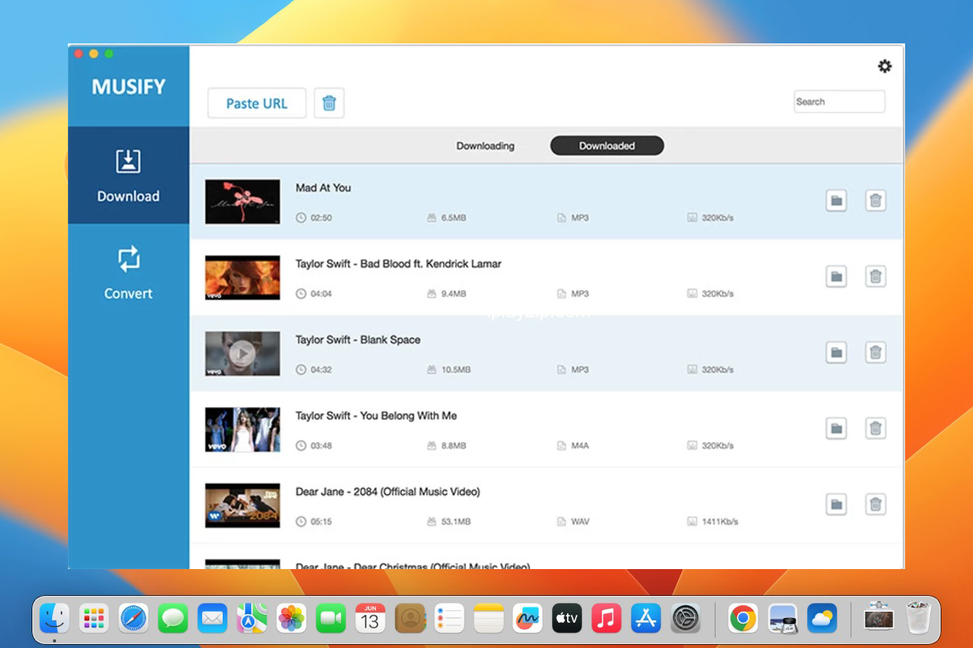Launch FaceTime from the Dock

tap(331, 618)
